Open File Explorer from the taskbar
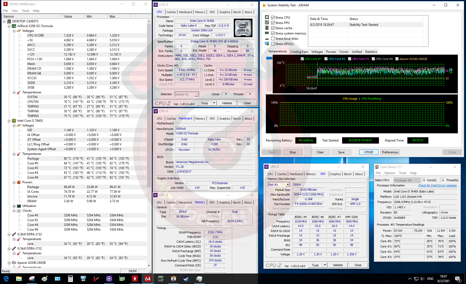Image resolution: width=466 pixels, height=284 pixels. click(19, 278)
